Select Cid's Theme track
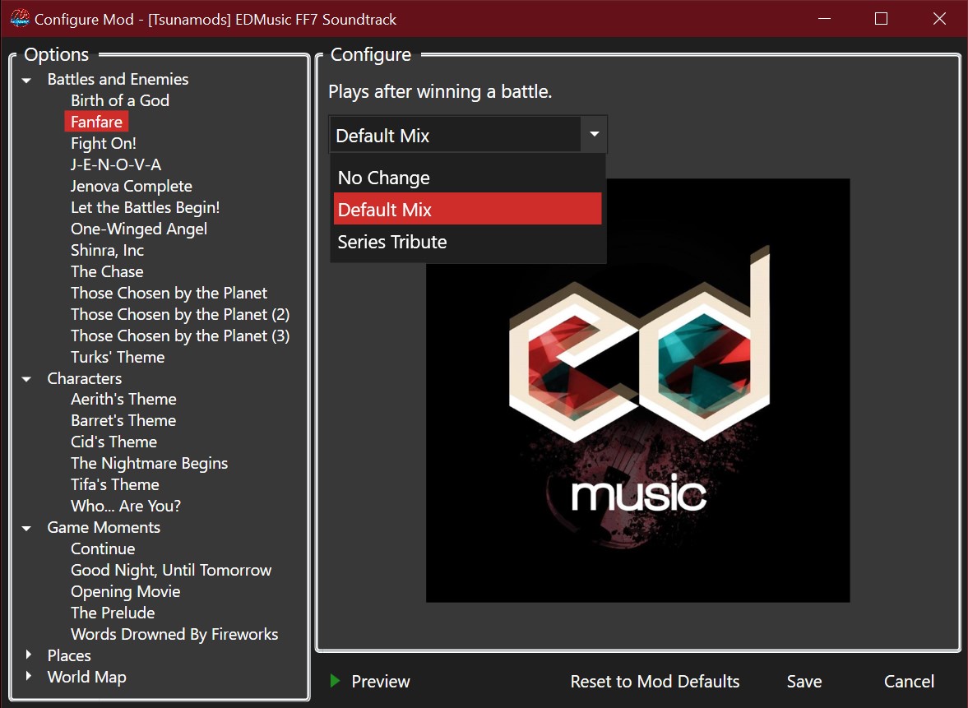 pos(113,442)
